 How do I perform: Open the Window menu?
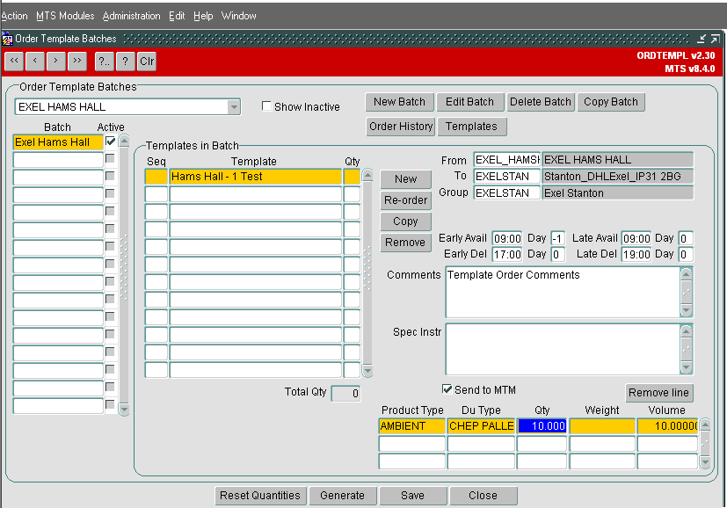239,16
